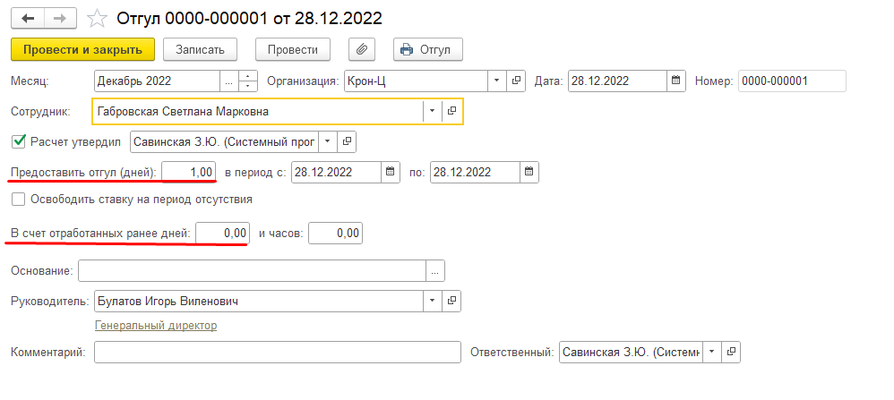Open attached files paperclip button
Viewport: 894px width, 400px height.
[x=360, y=48]
